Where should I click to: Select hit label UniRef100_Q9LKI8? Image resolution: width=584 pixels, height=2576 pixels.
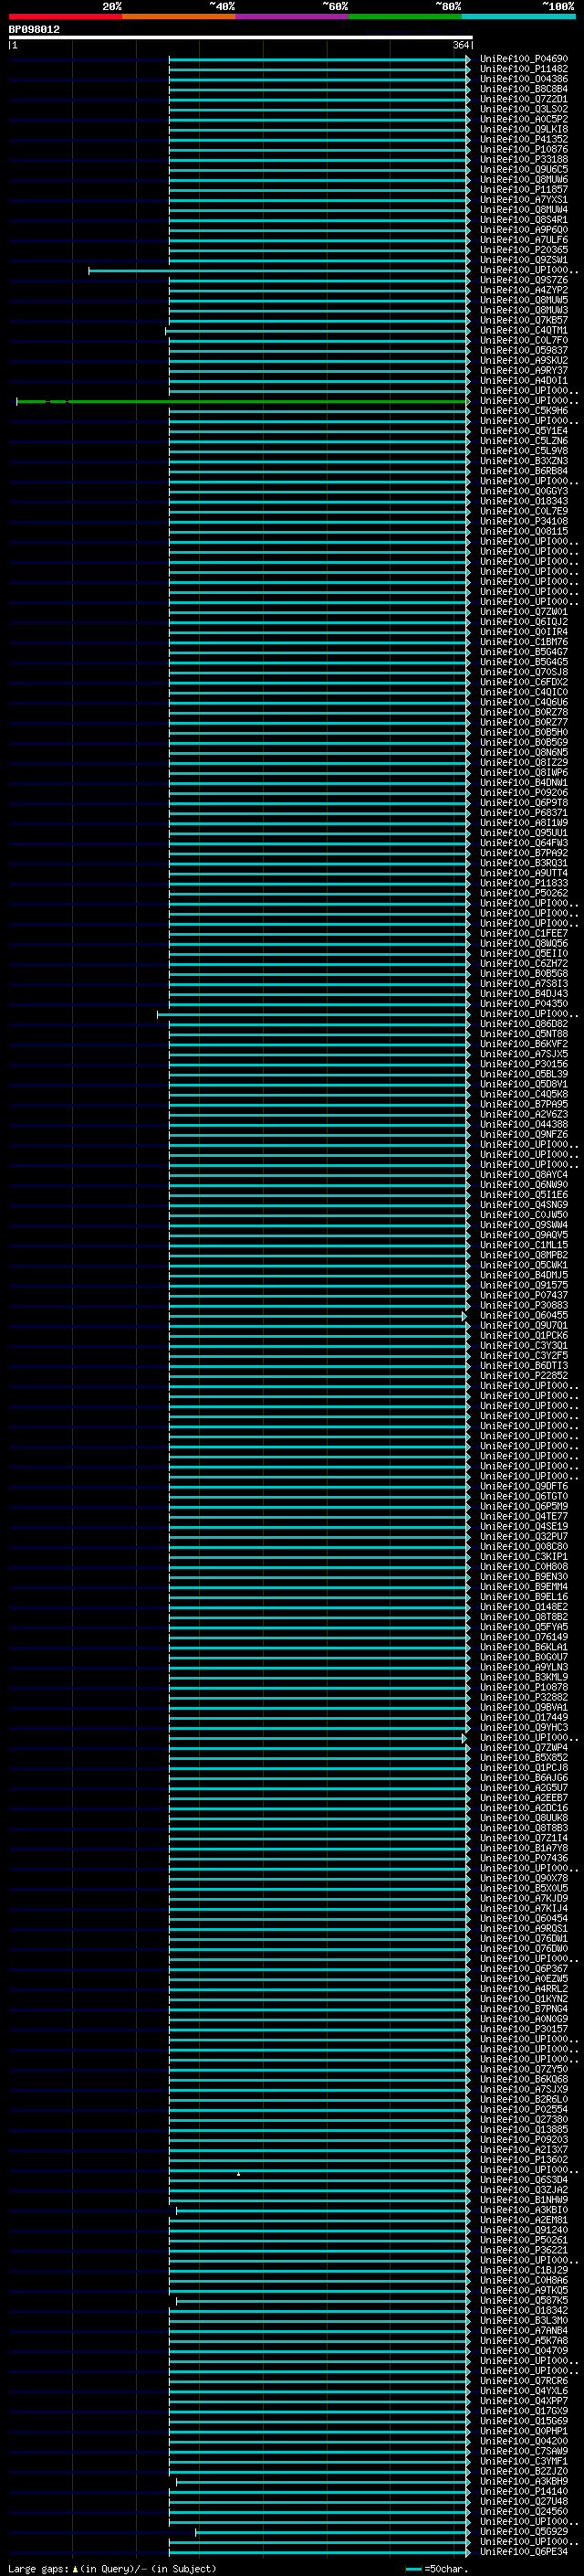[x=524, y=129]
